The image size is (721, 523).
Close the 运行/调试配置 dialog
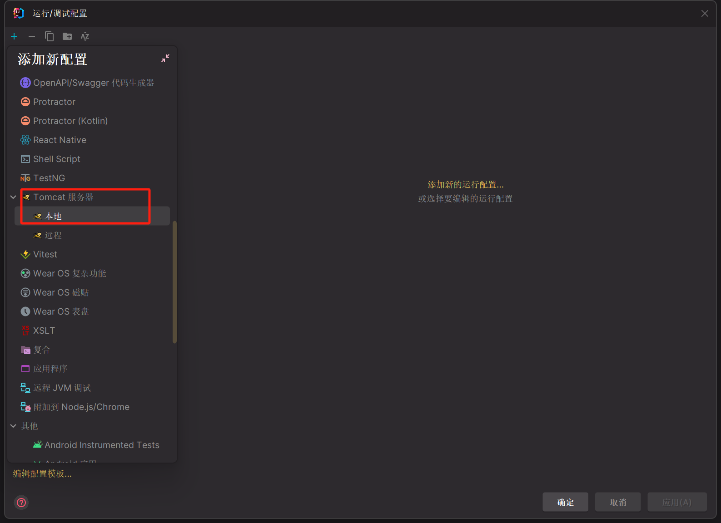tap(705, 14)
